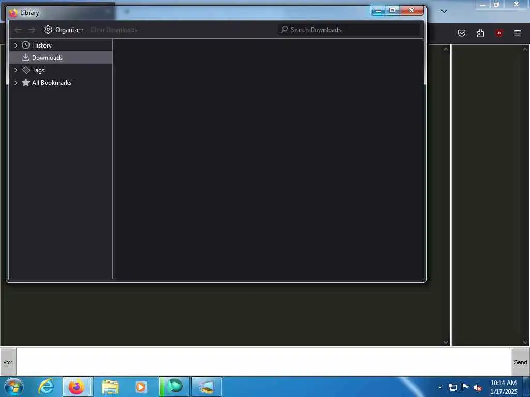The height and width of the screenshot is (397, 530).
Task: Minimize the Library window
Action: pyautogui.click(x=378, y=11)
